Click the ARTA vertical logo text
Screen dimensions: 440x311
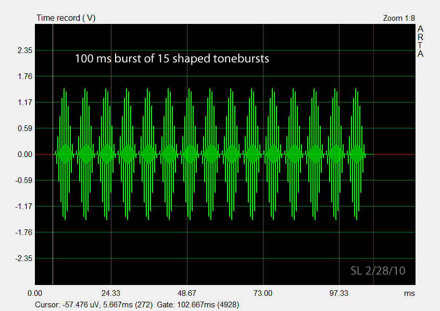420,41
